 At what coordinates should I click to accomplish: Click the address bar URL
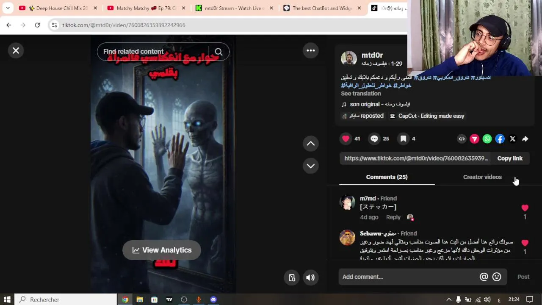point(124,25)
